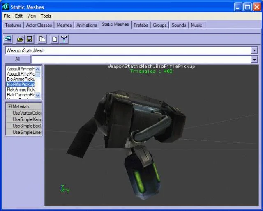Select the UseSimpleKarmaCollision property row
Image resolution: width=263 pixels, height=211 pixels.
[24, 119]
